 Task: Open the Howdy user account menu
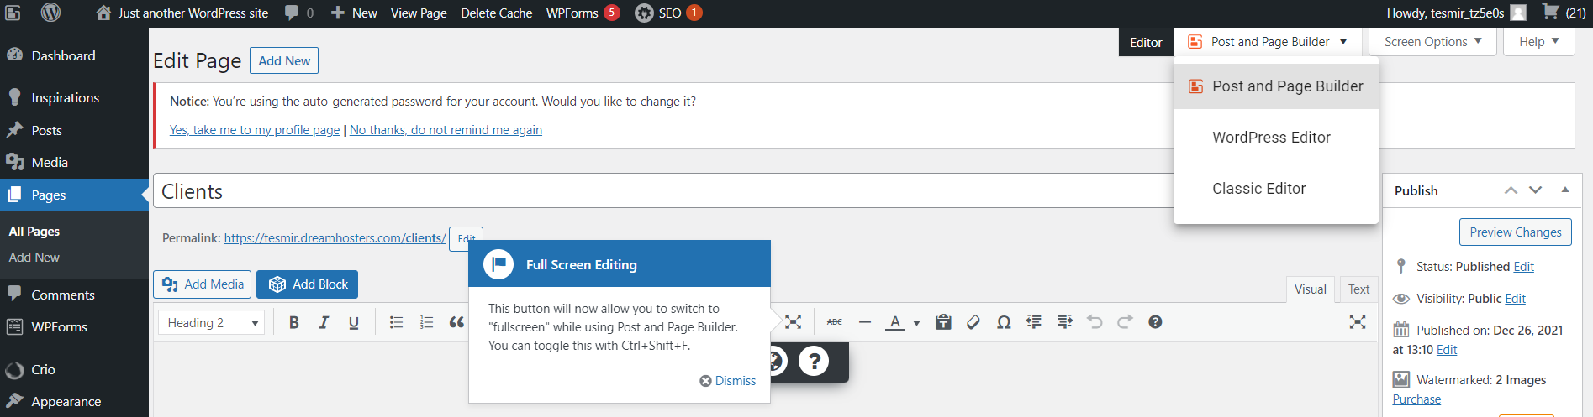1456,13
